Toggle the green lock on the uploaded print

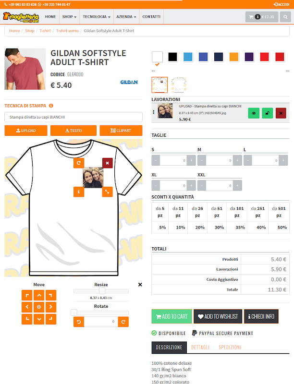point(267,113)
